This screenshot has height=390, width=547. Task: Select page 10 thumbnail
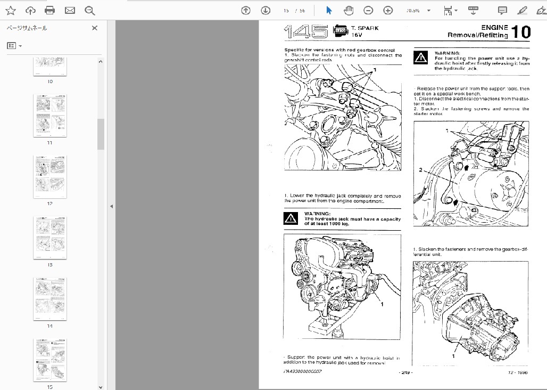pyautogui.click(x=50, y=67)
